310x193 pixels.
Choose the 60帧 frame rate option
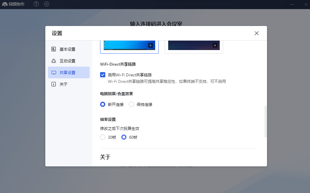pos(124,137)
